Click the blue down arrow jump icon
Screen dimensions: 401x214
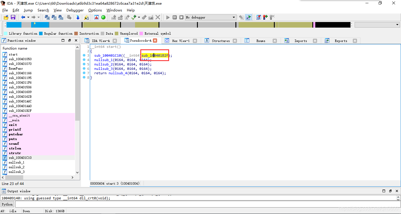pos(78,17)
